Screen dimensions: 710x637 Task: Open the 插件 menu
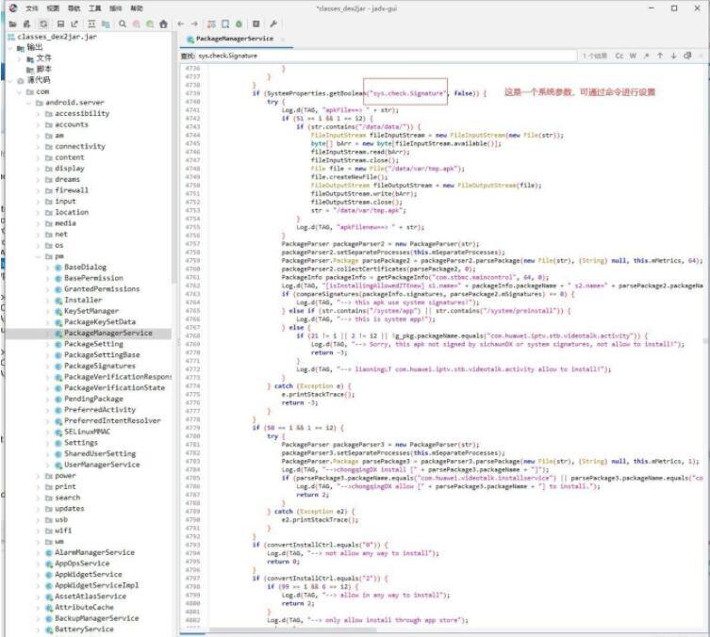(115, 8)
